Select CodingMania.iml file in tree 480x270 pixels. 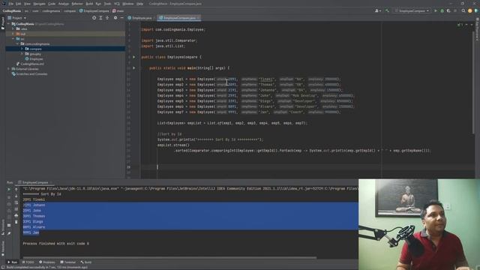[30, 64]
